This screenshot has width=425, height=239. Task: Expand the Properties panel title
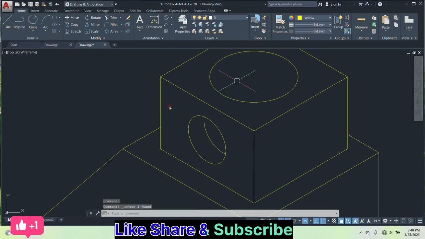coord(300,38)
